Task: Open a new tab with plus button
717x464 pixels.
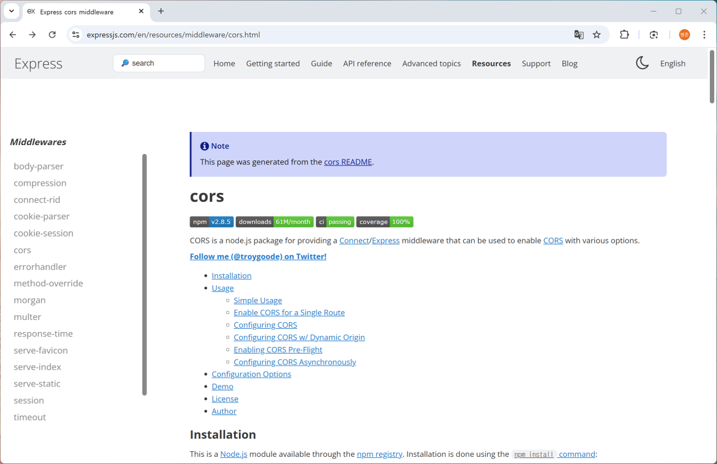Action: [161, 11]
